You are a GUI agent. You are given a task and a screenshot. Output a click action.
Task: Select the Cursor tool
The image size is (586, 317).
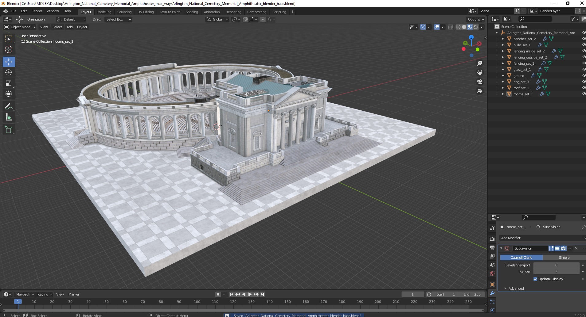[x=9, y=49]
